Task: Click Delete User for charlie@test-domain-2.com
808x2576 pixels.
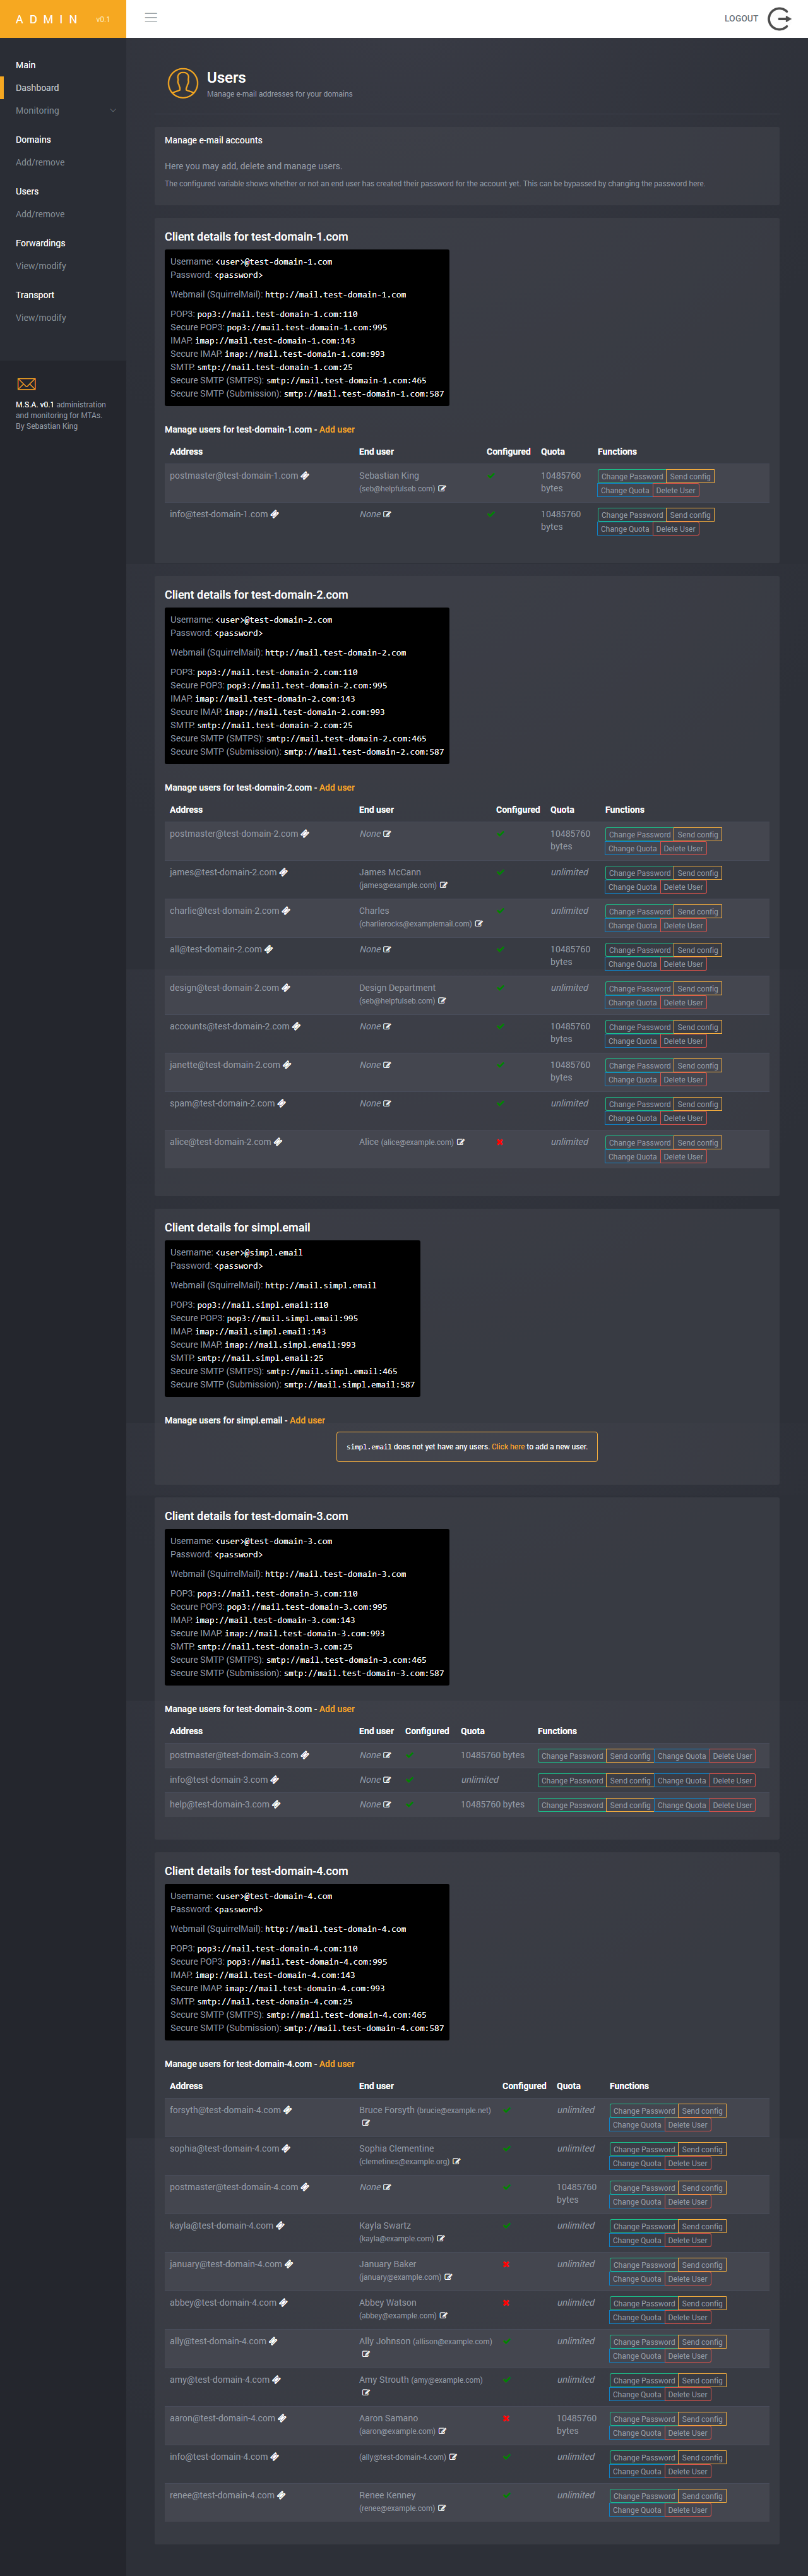Action: [x=683, y=926]
